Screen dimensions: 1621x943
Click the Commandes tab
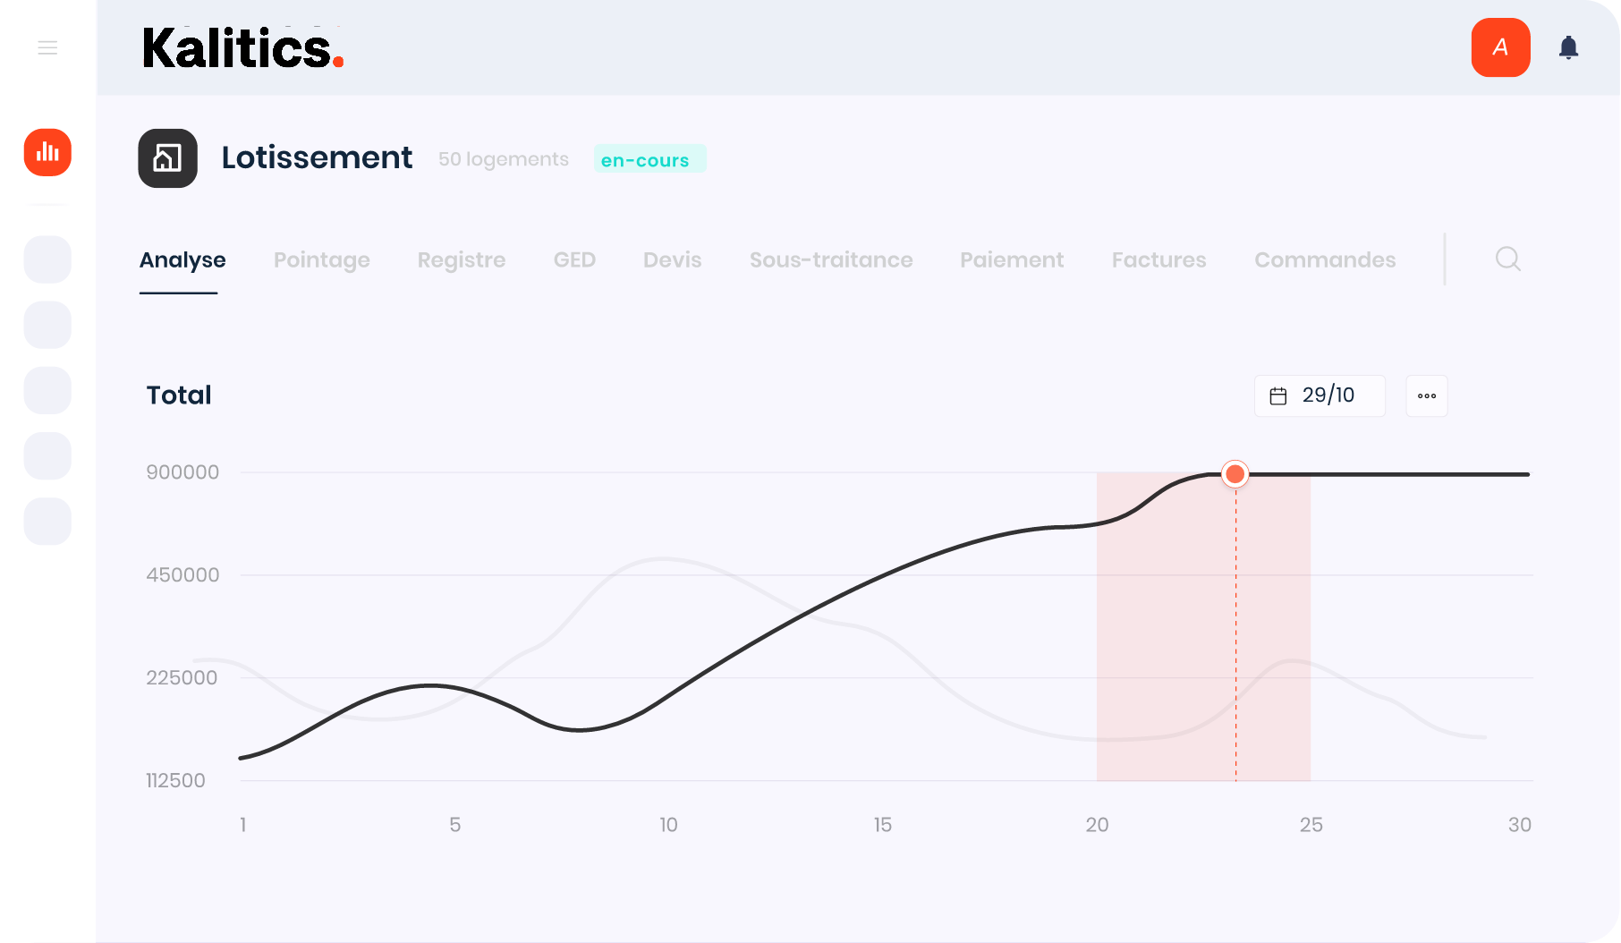pyautogui.click(x=1324, y=260)
